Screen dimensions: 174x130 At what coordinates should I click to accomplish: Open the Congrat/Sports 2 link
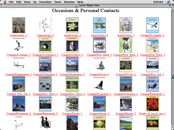(99, 113)
